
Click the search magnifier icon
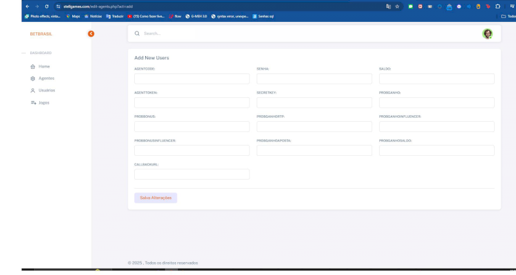137,33
